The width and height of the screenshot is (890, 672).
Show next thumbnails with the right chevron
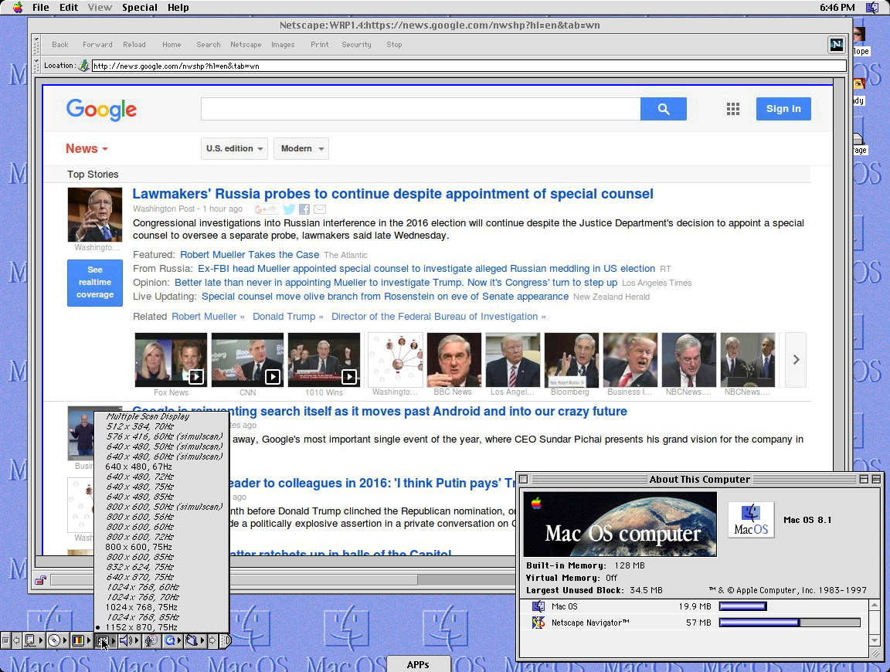pyautogui.click(x=796, y=359)
